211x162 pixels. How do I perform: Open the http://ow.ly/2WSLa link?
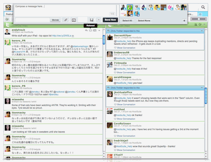[61, 36]
